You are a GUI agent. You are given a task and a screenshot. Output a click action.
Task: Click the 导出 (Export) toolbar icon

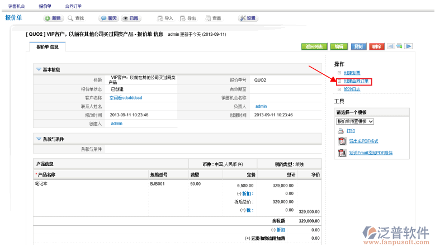(x=188, y=18)
